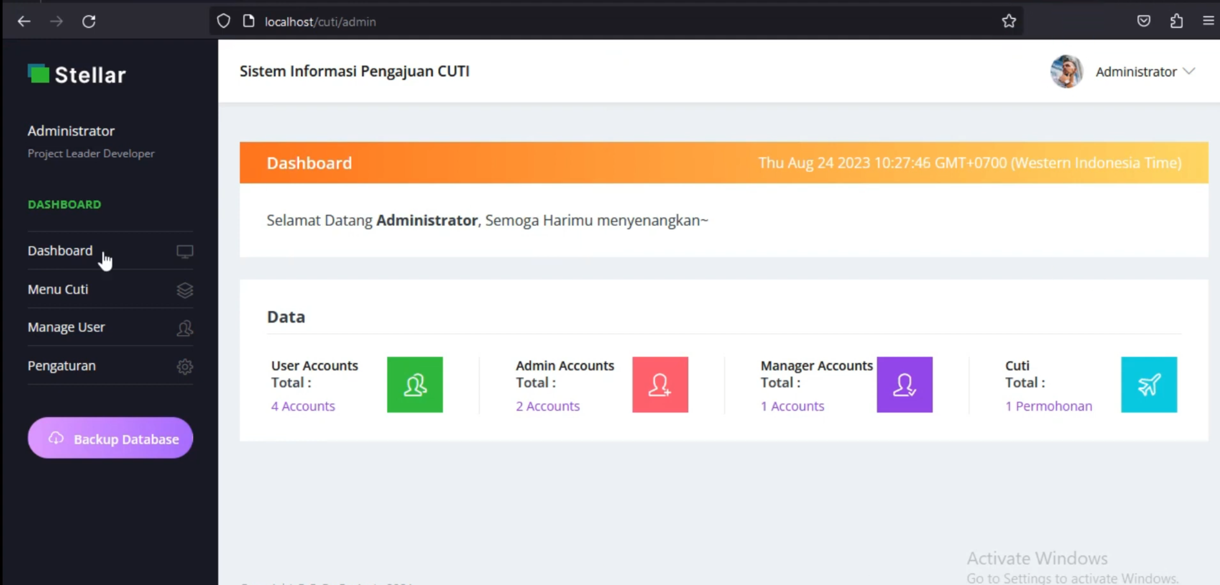
Task: Click the green User Accounts icon tile
Action: coord(415,384)
